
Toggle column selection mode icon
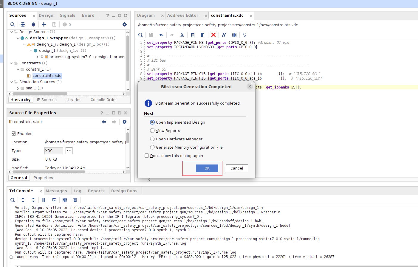tap(234, 35)
